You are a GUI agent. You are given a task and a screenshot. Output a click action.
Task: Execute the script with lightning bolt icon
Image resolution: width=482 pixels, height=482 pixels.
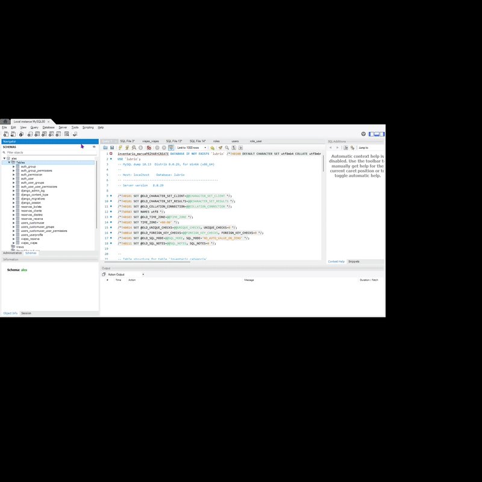pos(120,148)
